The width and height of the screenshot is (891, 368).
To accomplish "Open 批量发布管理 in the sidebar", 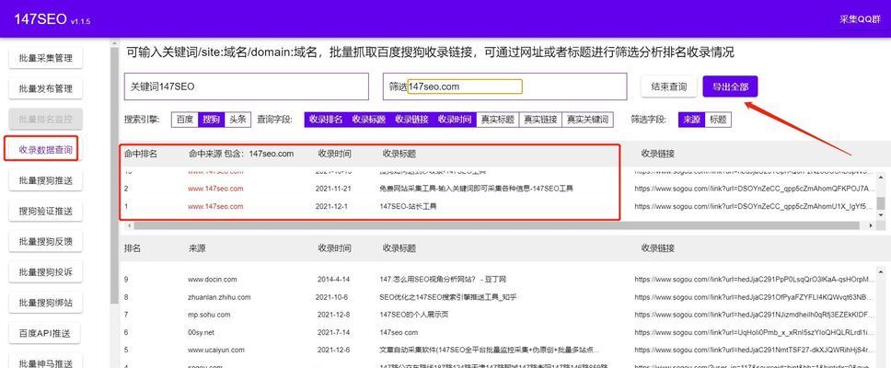I will [45, 88].
